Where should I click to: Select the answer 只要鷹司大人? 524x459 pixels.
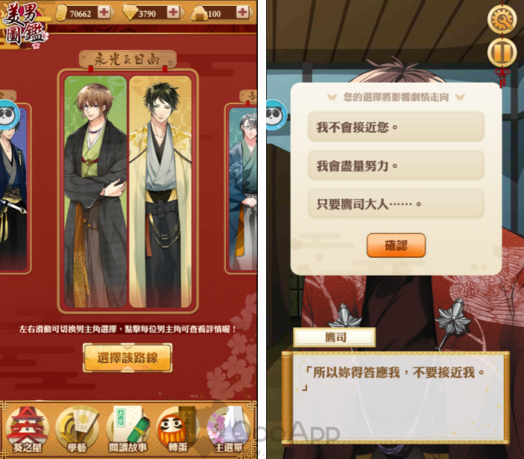tap(396, 204)
